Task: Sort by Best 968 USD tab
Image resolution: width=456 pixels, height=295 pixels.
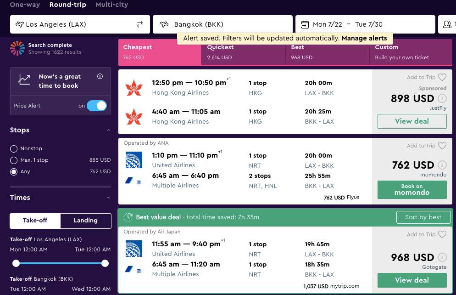Action: pyautogui.click(x=328, y=52)
